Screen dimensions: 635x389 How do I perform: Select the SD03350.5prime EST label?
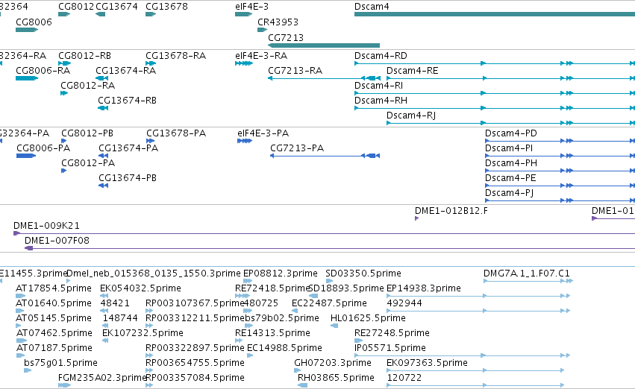click(x=363, y=273)
